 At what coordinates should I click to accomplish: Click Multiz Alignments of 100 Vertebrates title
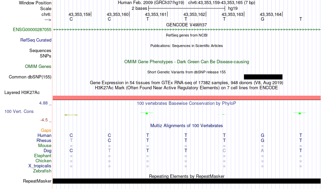[x=187, y=125]
